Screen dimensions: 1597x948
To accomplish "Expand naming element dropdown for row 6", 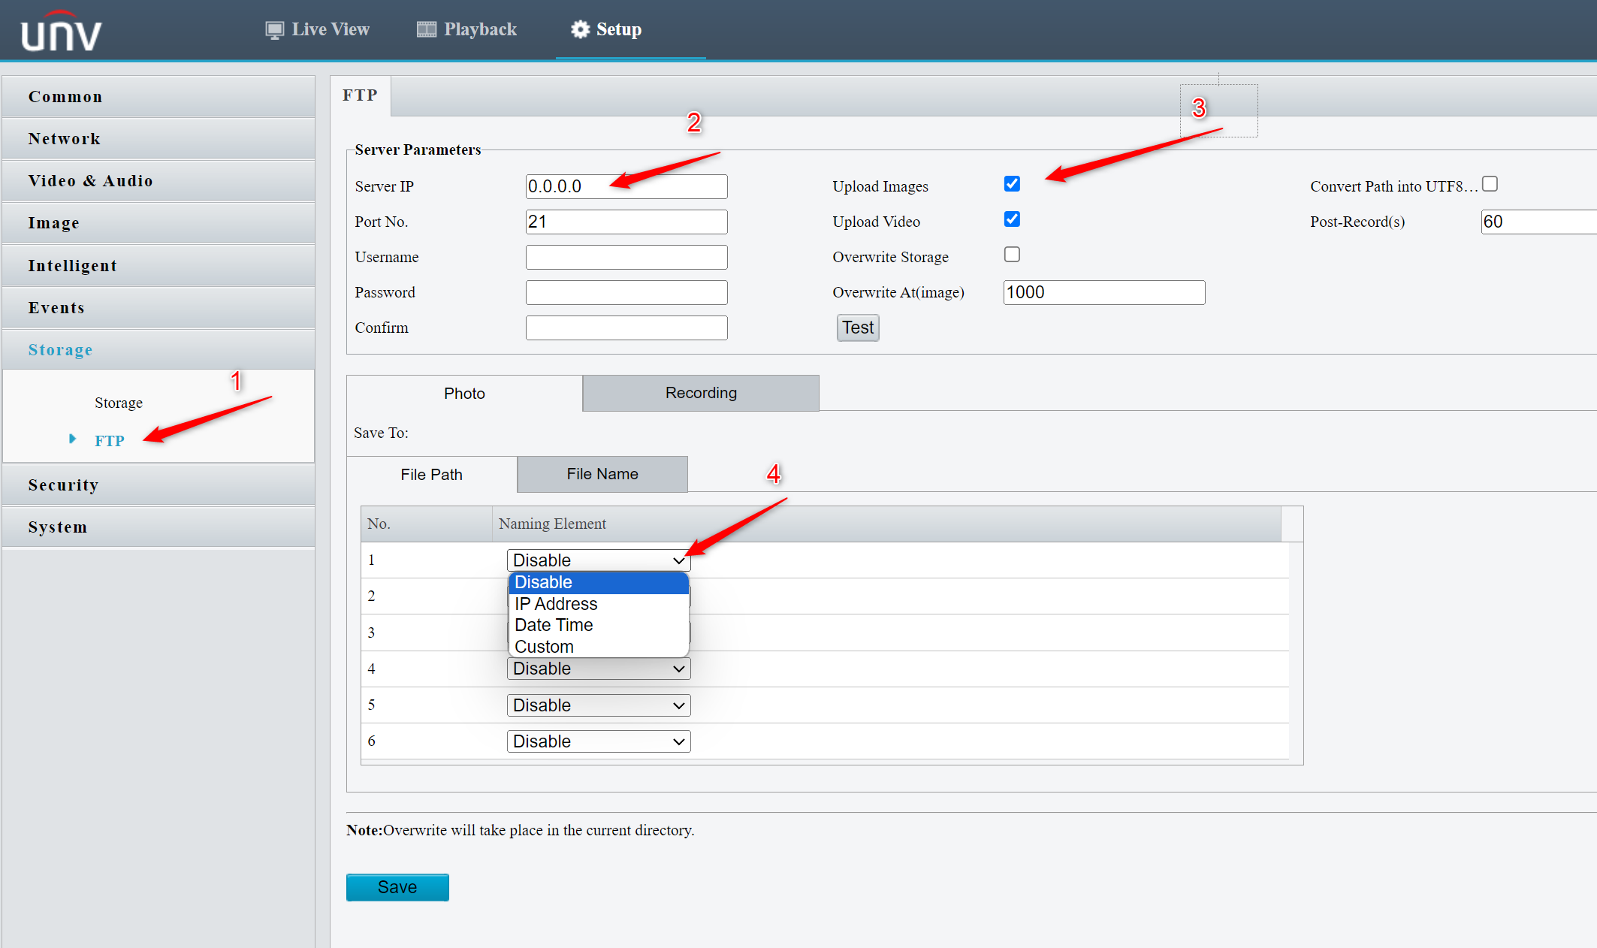I will (599, 741).
